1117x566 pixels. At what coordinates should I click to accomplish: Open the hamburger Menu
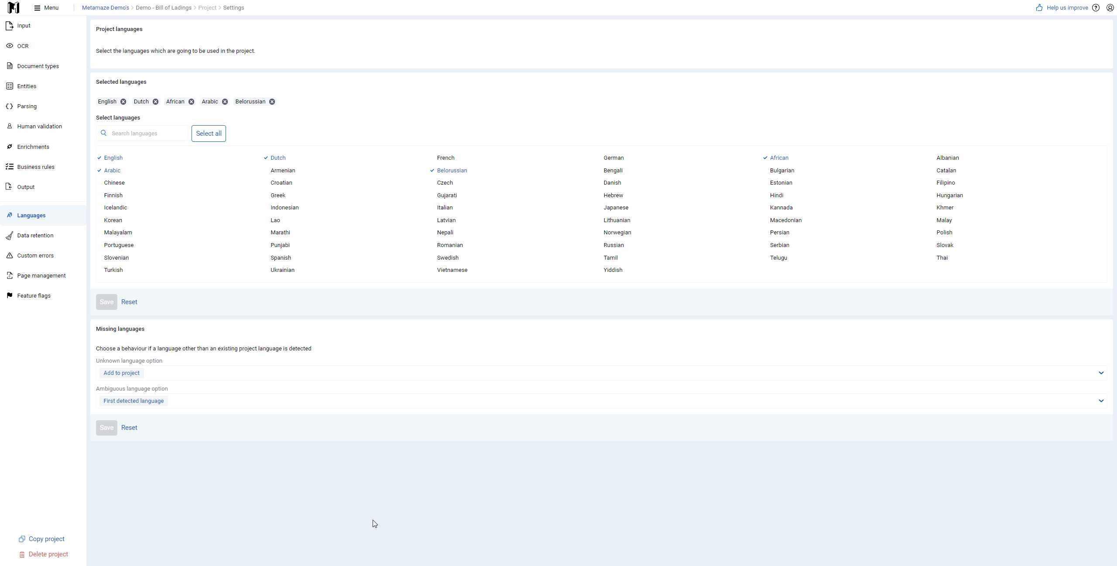(x=46, y=7)
